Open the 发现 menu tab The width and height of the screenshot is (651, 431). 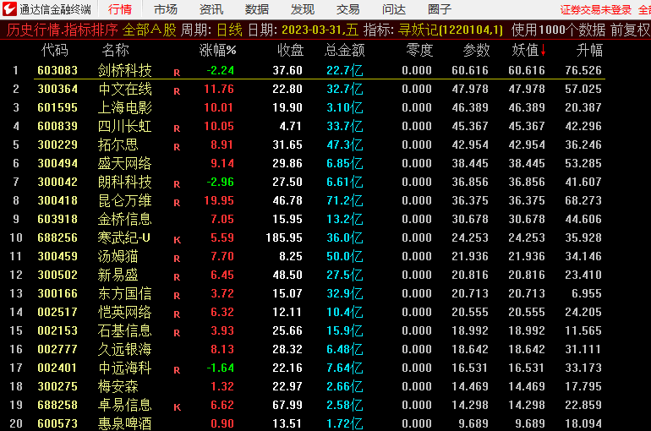click(303, 9)
